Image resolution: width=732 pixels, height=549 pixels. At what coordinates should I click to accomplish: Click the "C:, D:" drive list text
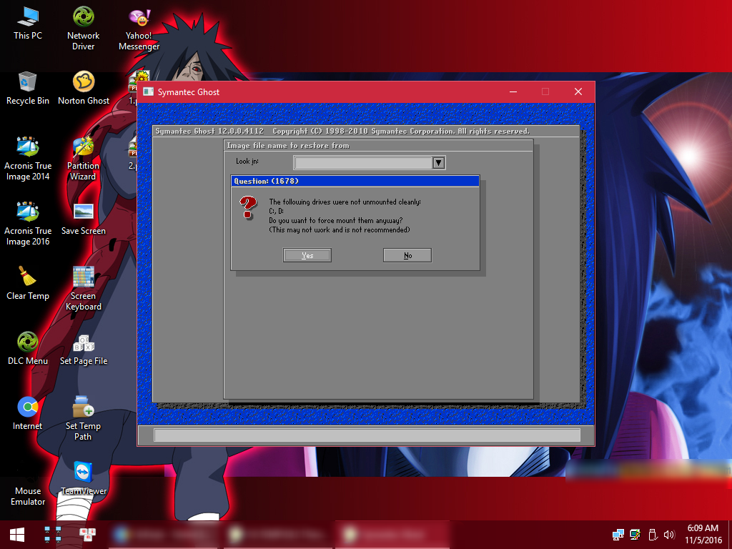pyautogui.click(x=277, y=211)
